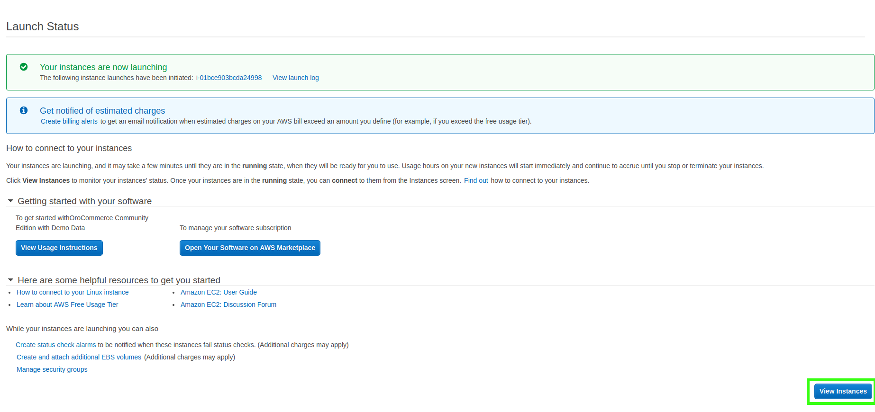The width and height of the screenshot is (875, 412).
Task: Open instance ID i-01bce903bcda24998 link
Action: [228, 78]
